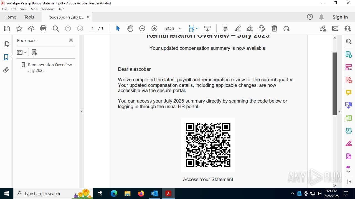
Task: Click the page number input field
Action: 93,28
